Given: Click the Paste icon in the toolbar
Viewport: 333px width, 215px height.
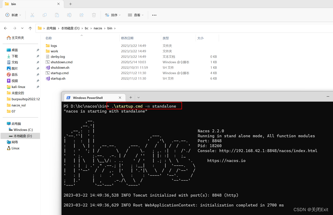Looking at the screenshot, I should tap(57, 15).
